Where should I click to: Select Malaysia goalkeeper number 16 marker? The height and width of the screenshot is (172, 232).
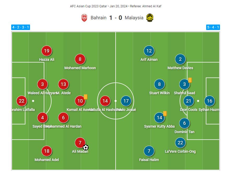tap(210, 101)
